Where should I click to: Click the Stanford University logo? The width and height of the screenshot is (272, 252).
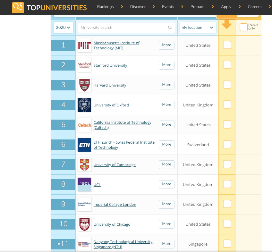(84, 65)
